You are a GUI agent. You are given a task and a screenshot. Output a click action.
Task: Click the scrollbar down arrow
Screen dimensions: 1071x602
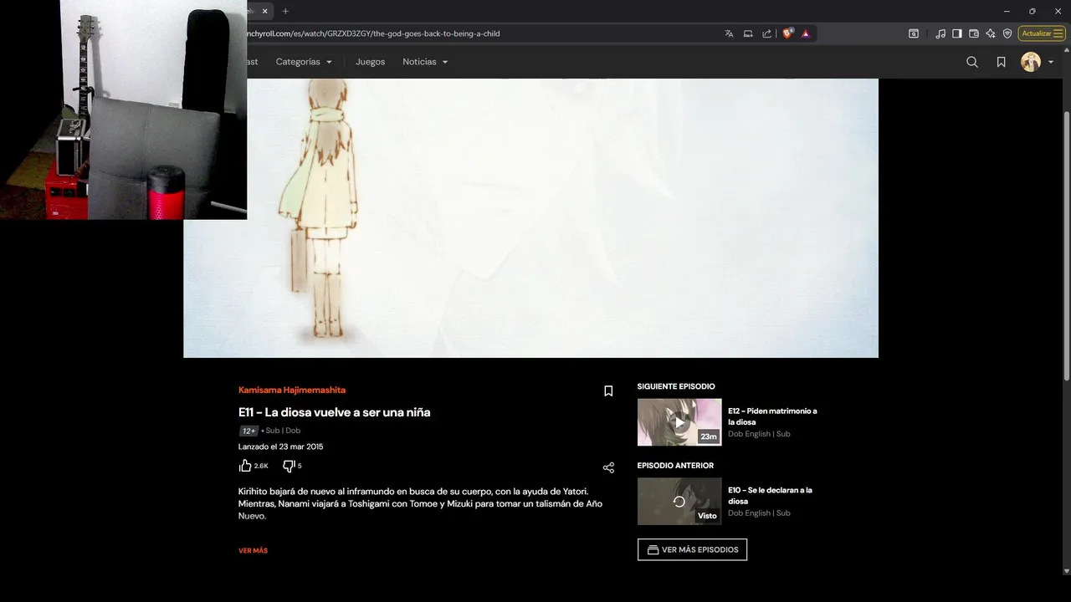(1066, 571)
